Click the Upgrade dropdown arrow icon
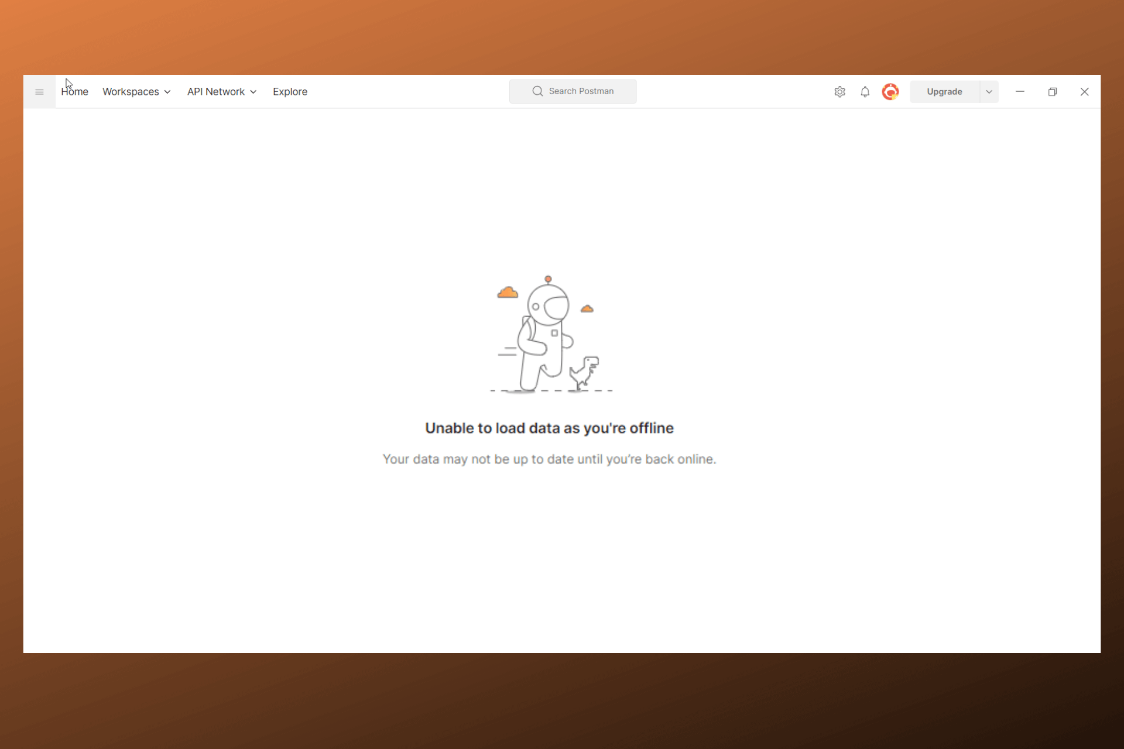The width and height of the screenshot is (1124, 749). [x=988, y=91]
